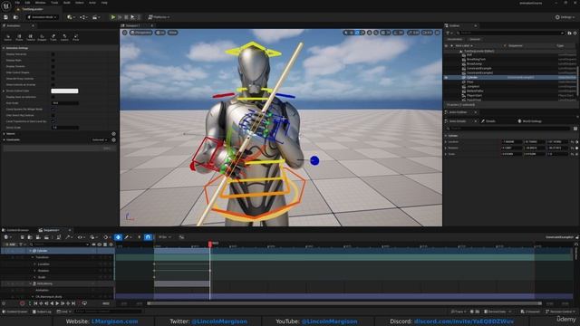Jump to the sequence start

(36, 303)
